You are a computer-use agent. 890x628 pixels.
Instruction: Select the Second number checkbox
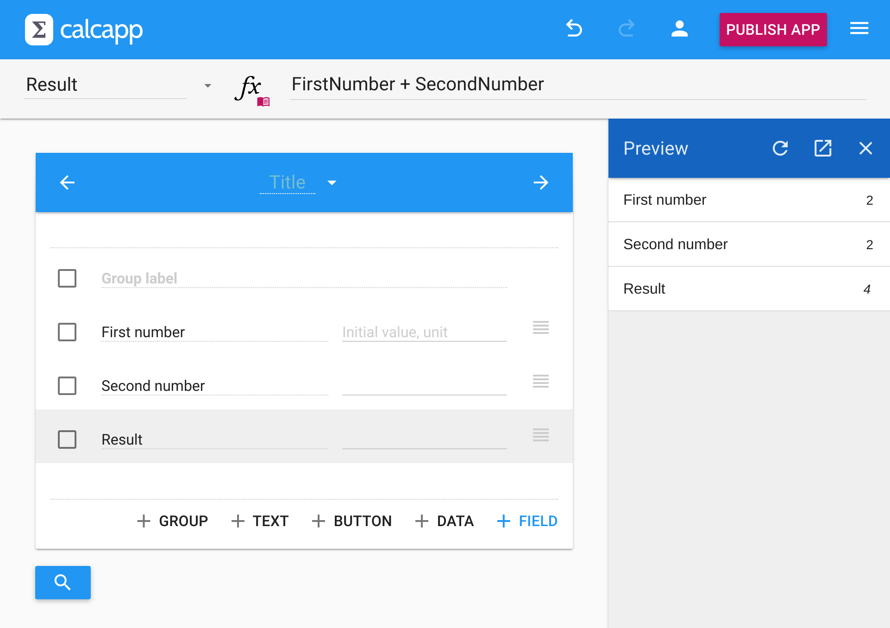67,386
